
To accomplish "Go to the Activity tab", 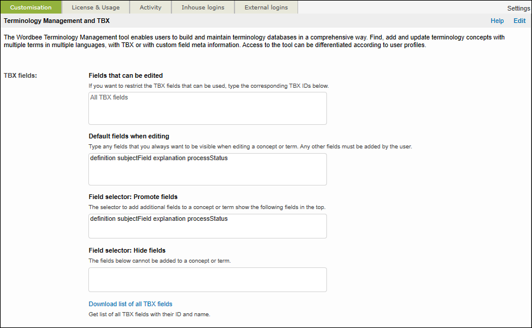I will tap(150, 8).
